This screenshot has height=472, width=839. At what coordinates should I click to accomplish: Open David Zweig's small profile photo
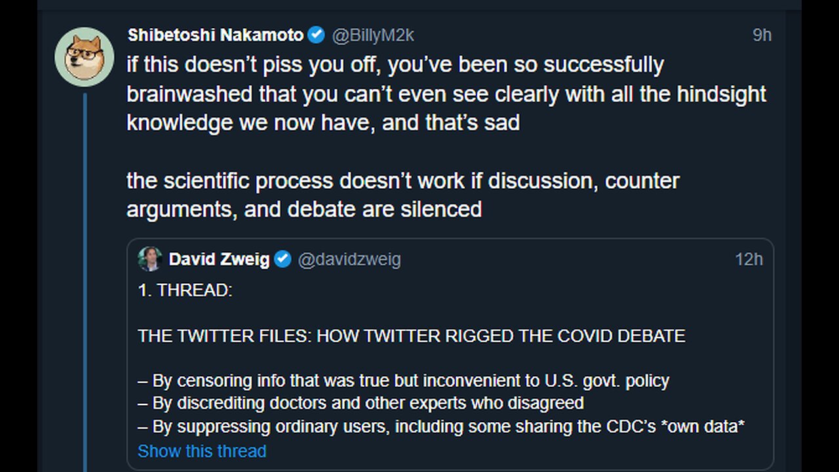tap(150, 259)
